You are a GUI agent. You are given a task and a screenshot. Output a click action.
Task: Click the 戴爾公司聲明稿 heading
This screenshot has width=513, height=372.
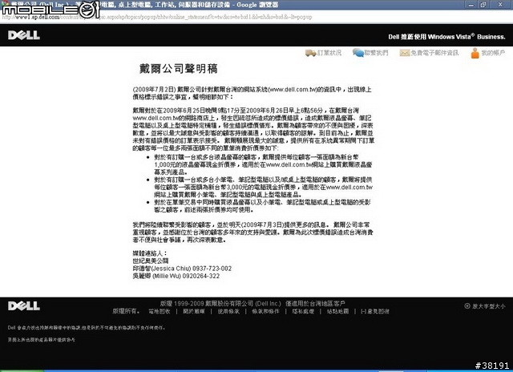tap(179, 69)
